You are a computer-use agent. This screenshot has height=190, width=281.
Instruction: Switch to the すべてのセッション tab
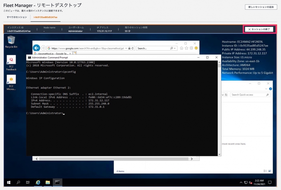pos(17,17)
